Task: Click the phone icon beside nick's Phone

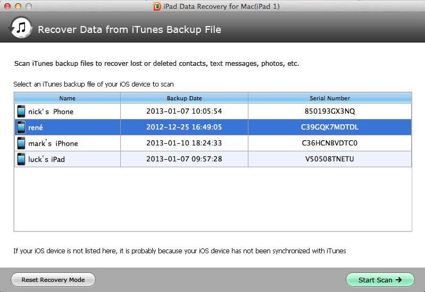Action: (21, 111)
